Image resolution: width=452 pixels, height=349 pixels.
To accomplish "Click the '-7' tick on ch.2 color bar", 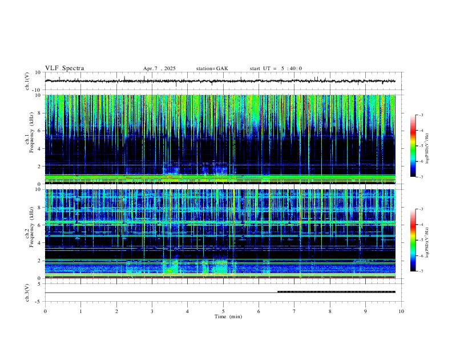I will click(421, 271).
